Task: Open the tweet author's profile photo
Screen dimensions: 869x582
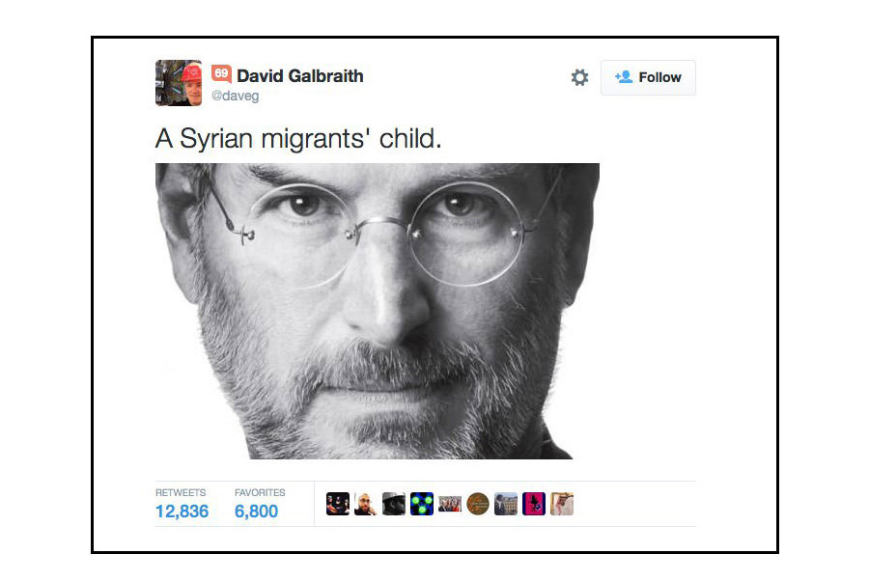Action: [179, 83]
